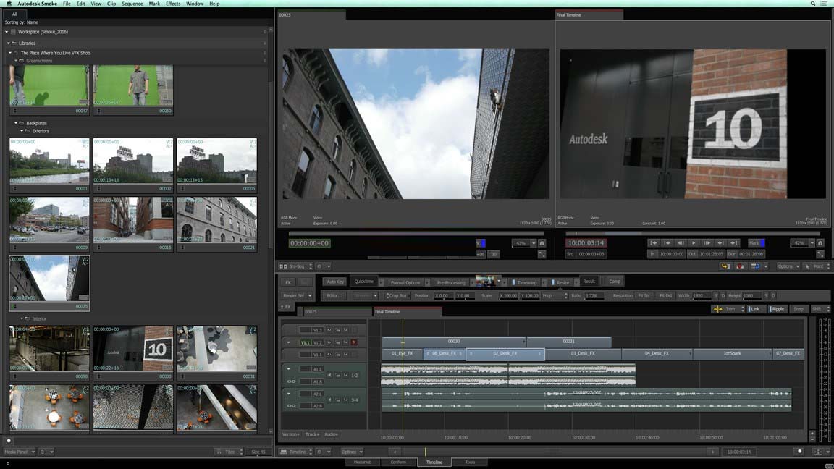This screenshot has width=834, height=469.
Task: Open the Effects menu
Action: coord(173,4)
